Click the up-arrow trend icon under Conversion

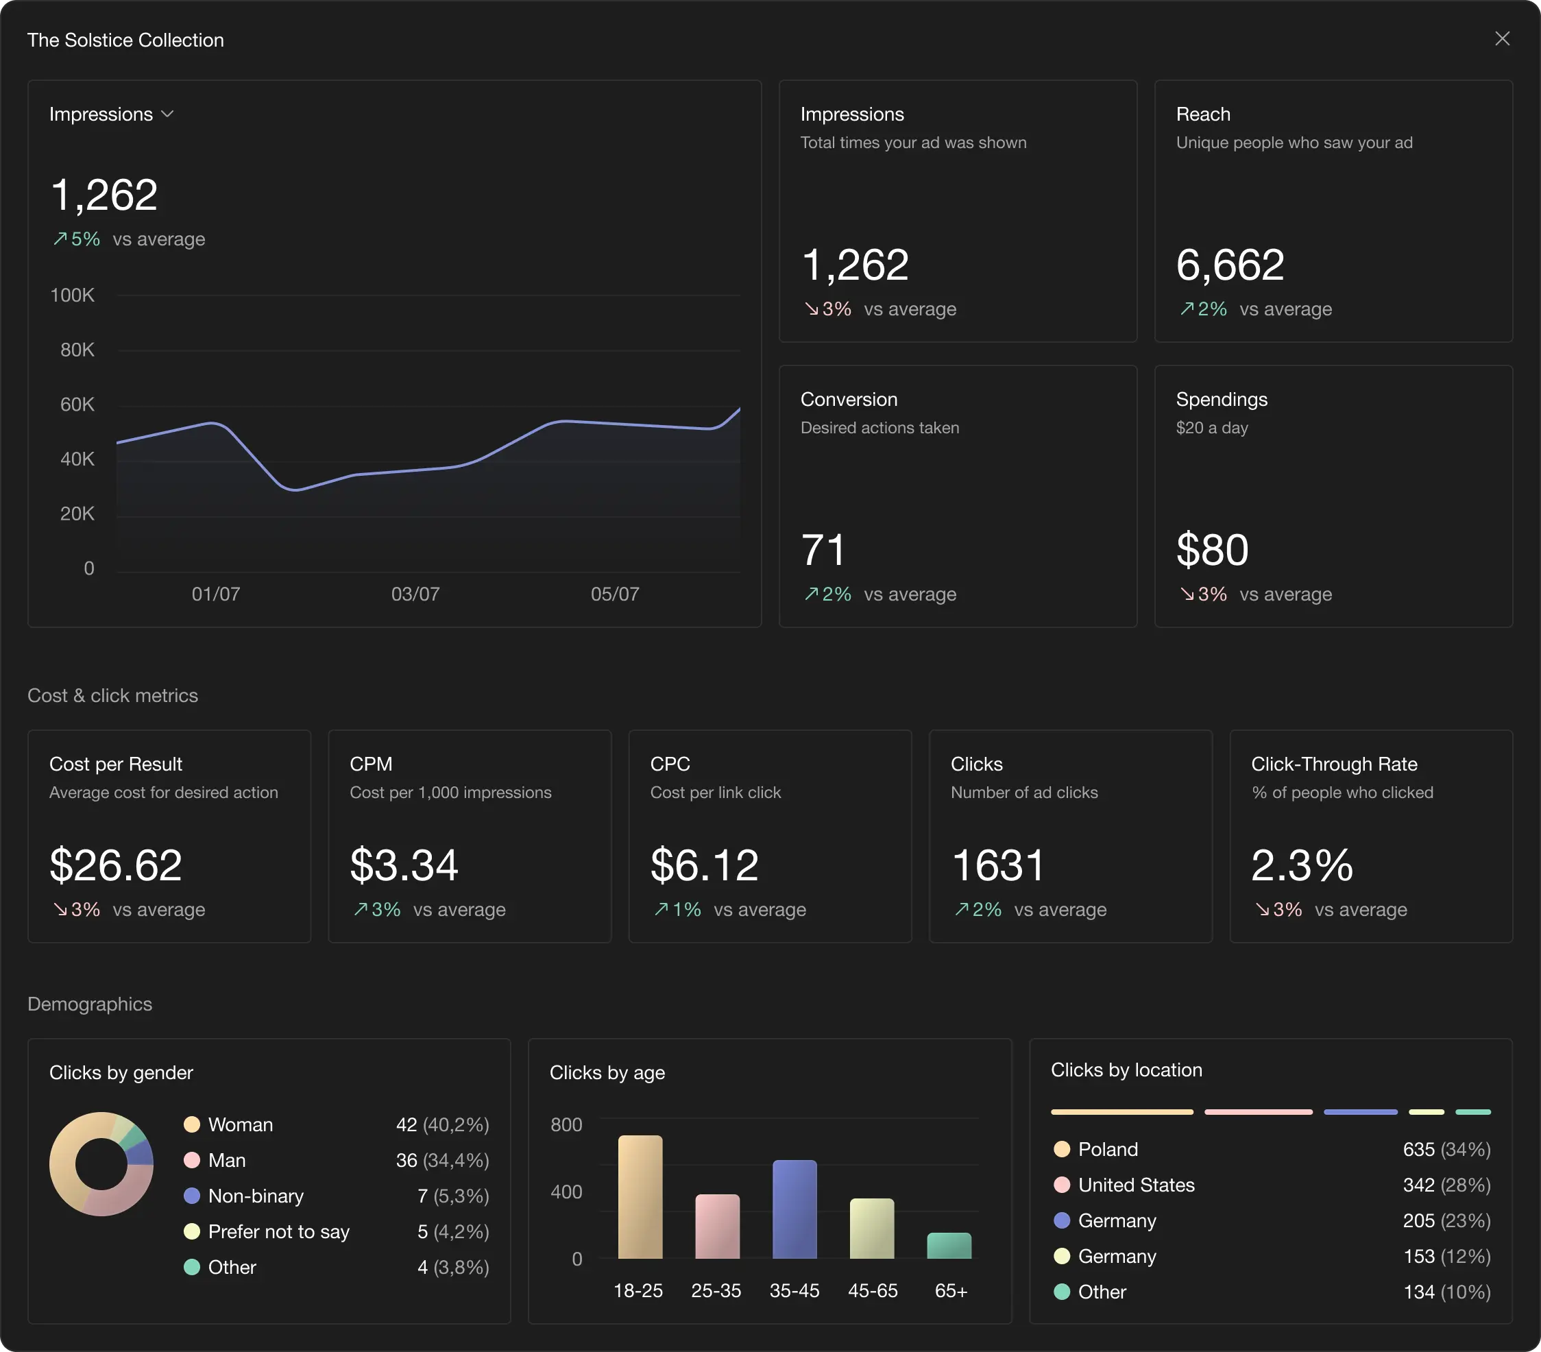[x=810, y=594]
